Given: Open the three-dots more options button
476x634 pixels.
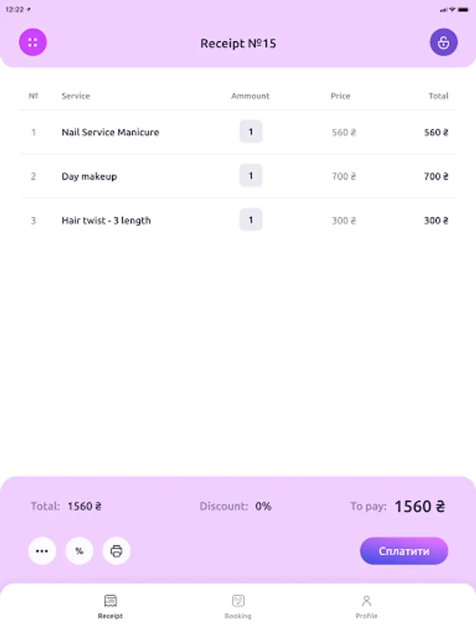Looking at the screenshot, I should coord(42,551).
